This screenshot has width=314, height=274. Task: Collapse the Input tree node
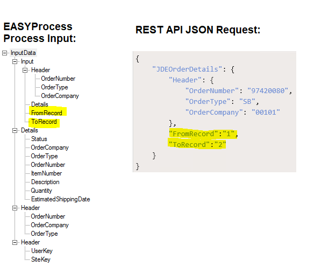[15, 61]
